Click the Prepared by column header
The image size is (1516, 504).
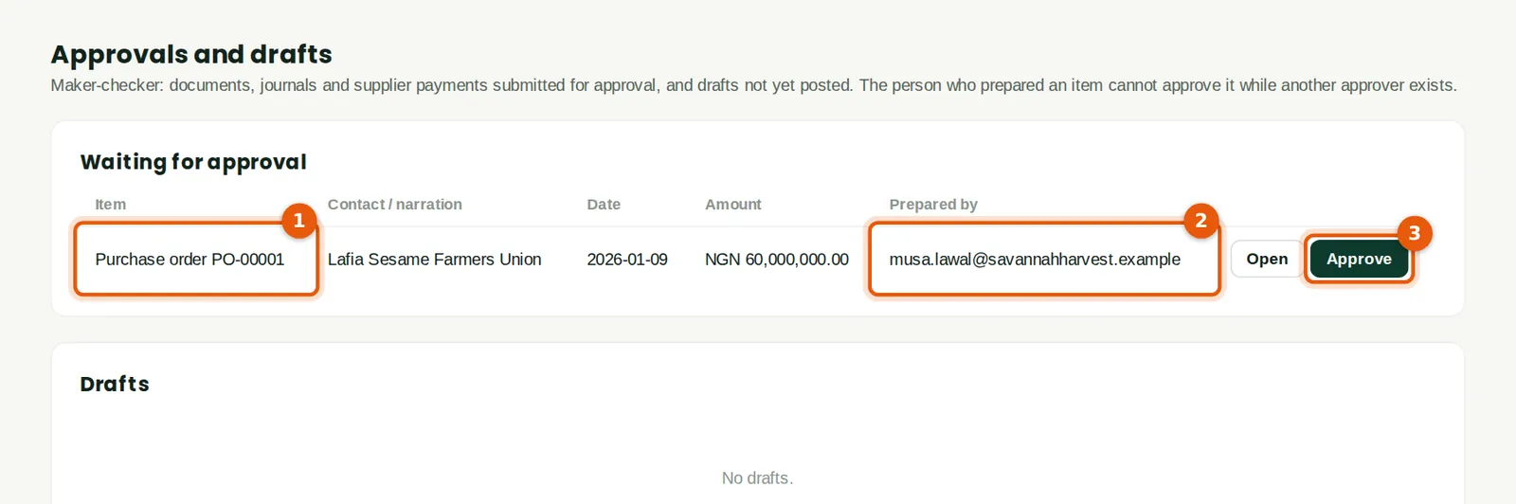(x=933, y=204)
